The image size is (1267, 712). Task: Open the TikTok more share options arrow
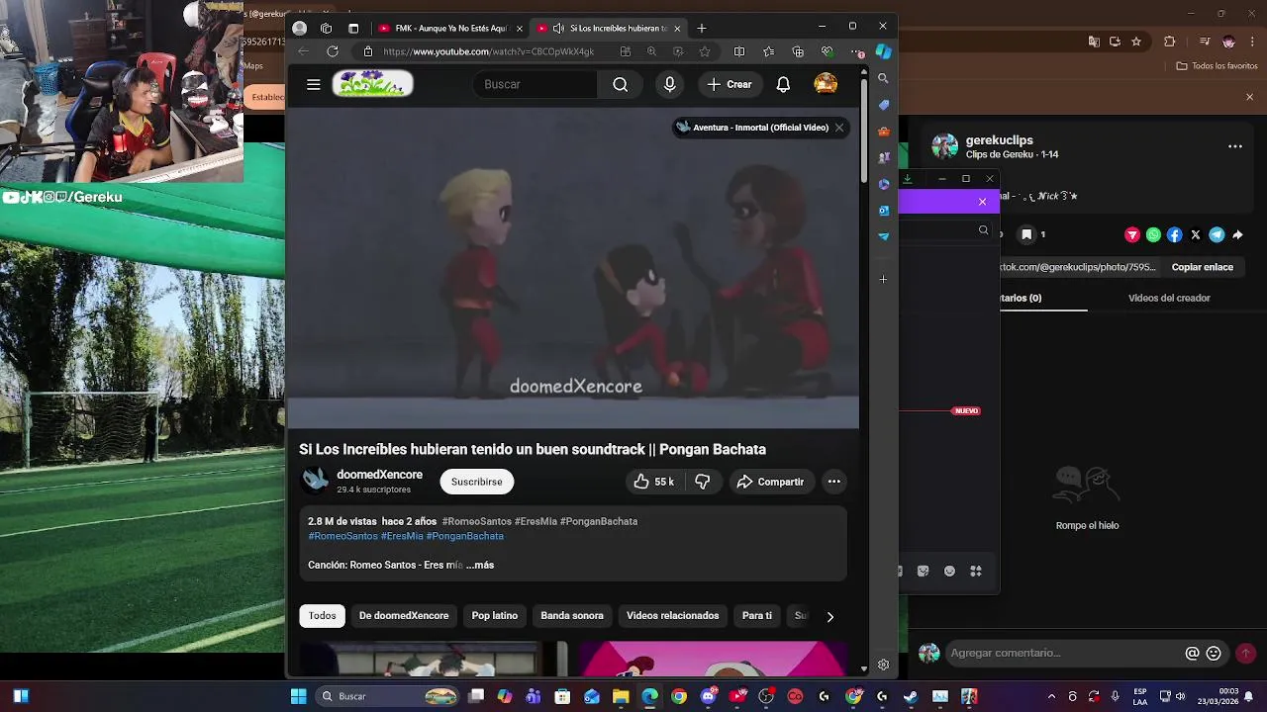[1237, 234]
